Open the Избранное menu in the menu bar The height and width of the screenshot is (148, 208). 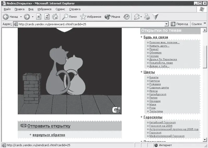coord(44,9)
